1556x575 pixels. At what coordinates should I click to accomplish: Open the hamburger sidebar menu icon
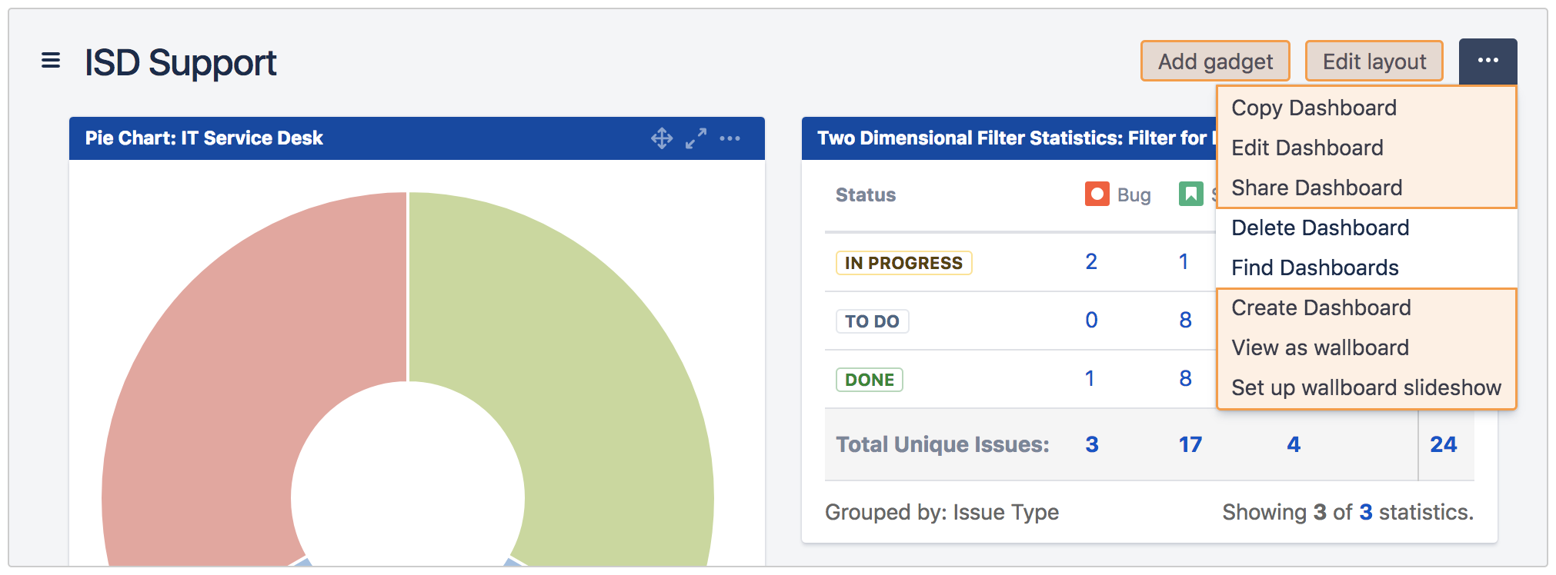[x=51, y=61]
